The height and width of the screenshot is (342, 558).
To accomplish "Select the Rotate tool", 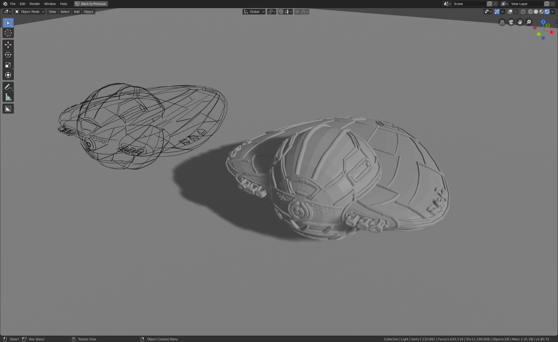I will (8, 55).
